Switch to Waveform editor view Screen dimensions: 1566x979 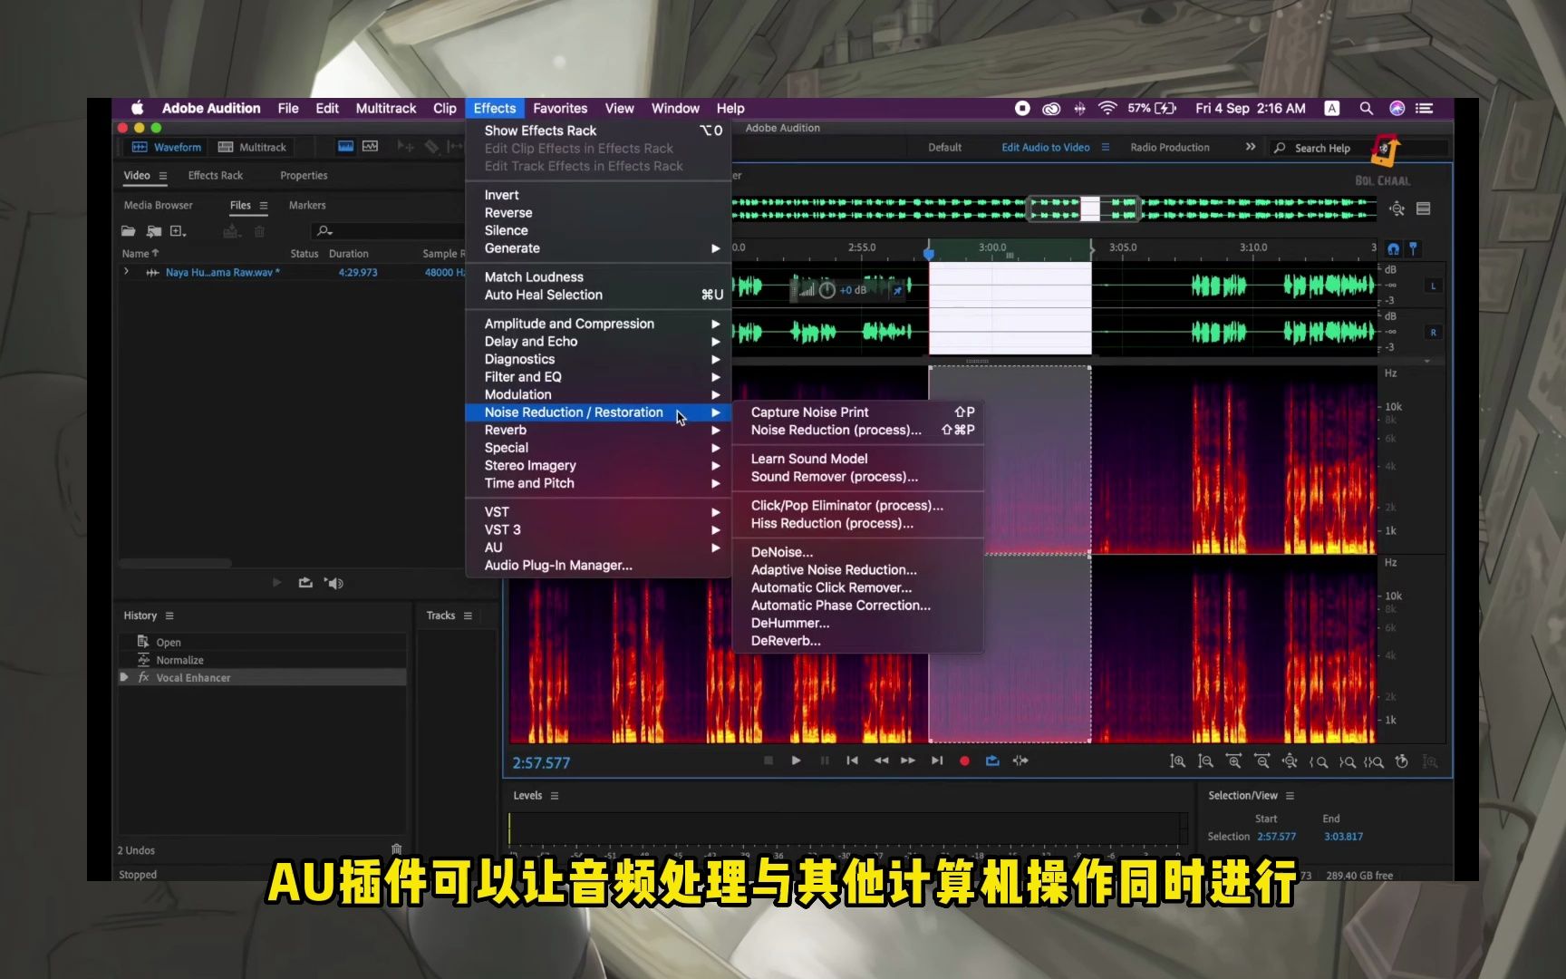click(167, 147)
